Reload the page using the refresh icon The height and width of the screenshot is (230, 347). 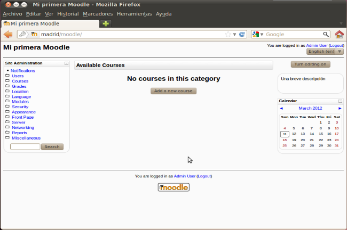[x=242, y=35]
